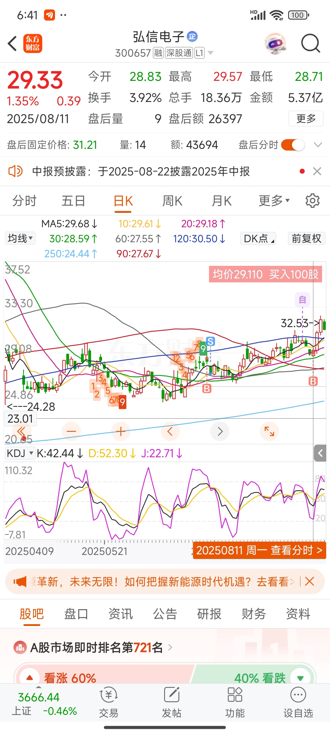330x735 pixels.
Task: Open the DK点 dropdown
Action: tap(258, 238)
